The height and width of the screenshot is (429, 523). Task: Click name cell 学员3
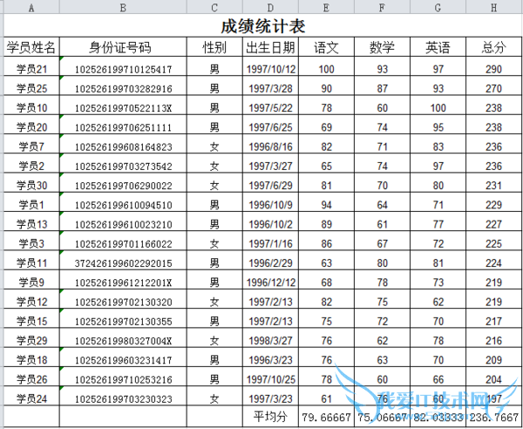[x=31, y=241]
